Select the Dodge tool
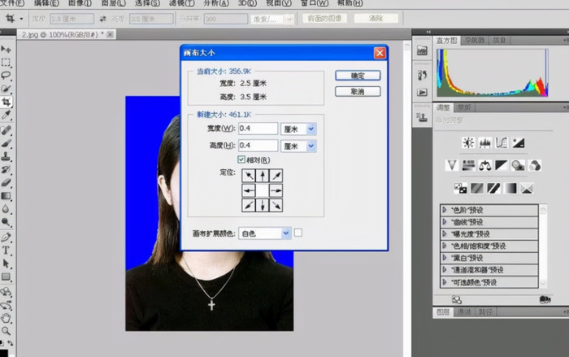This screenshot has width=569, height=357. tap(6, 222)
